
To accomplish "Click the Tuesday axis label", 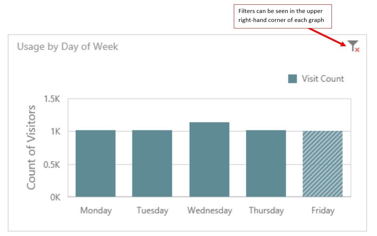I will tap(152, 210).
